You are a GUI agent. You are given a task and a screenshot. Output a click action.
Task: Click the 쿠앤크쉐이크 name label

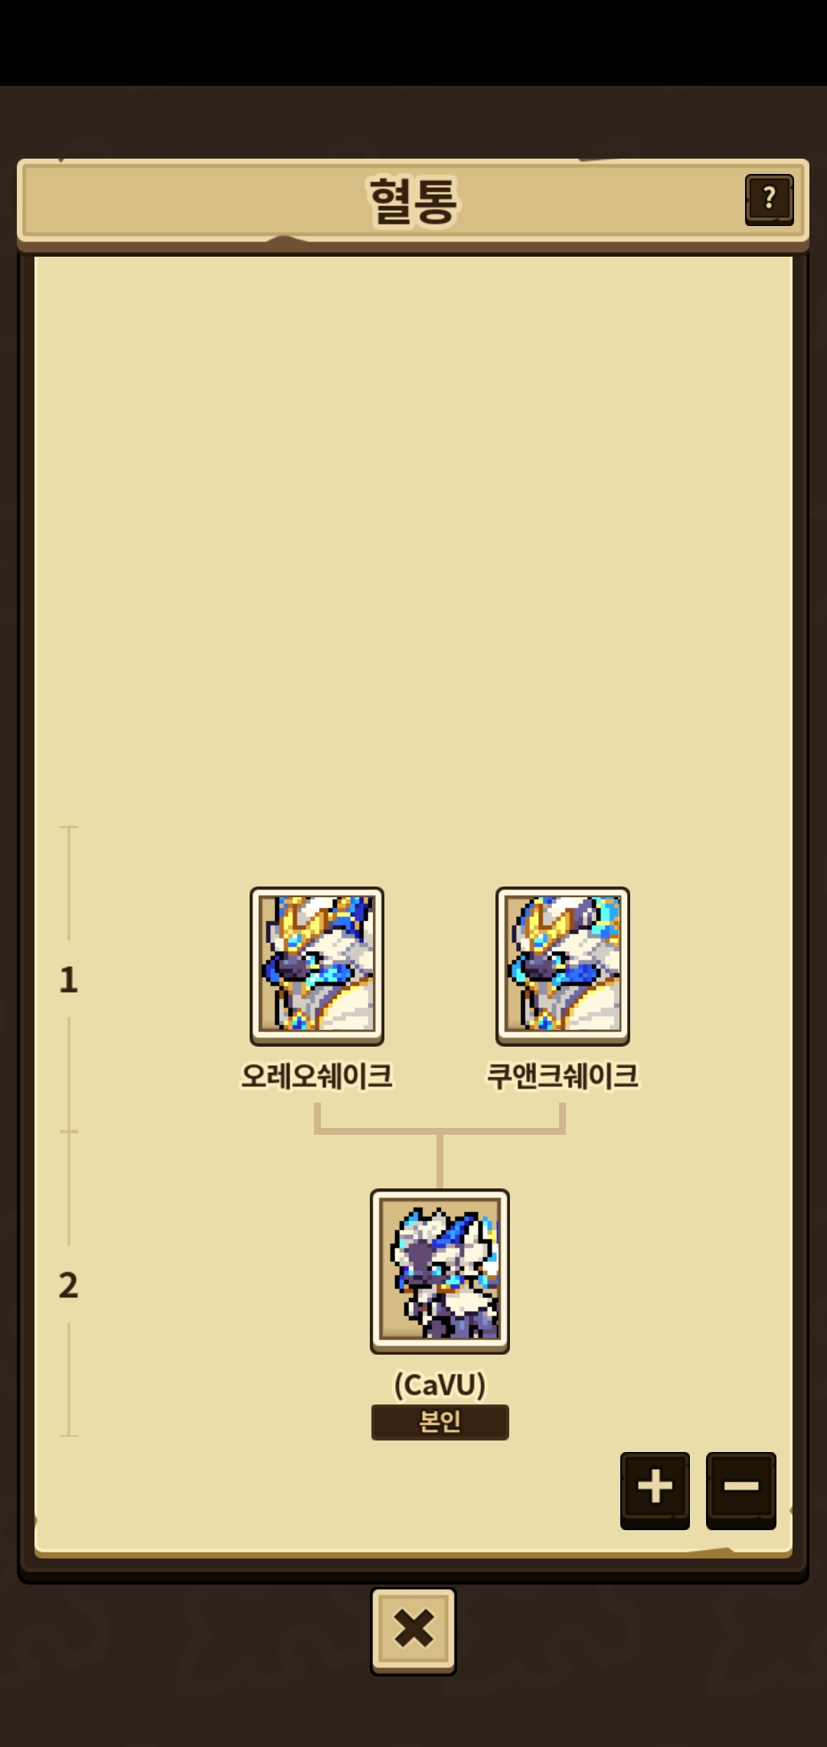click(x=563, y=1076)
